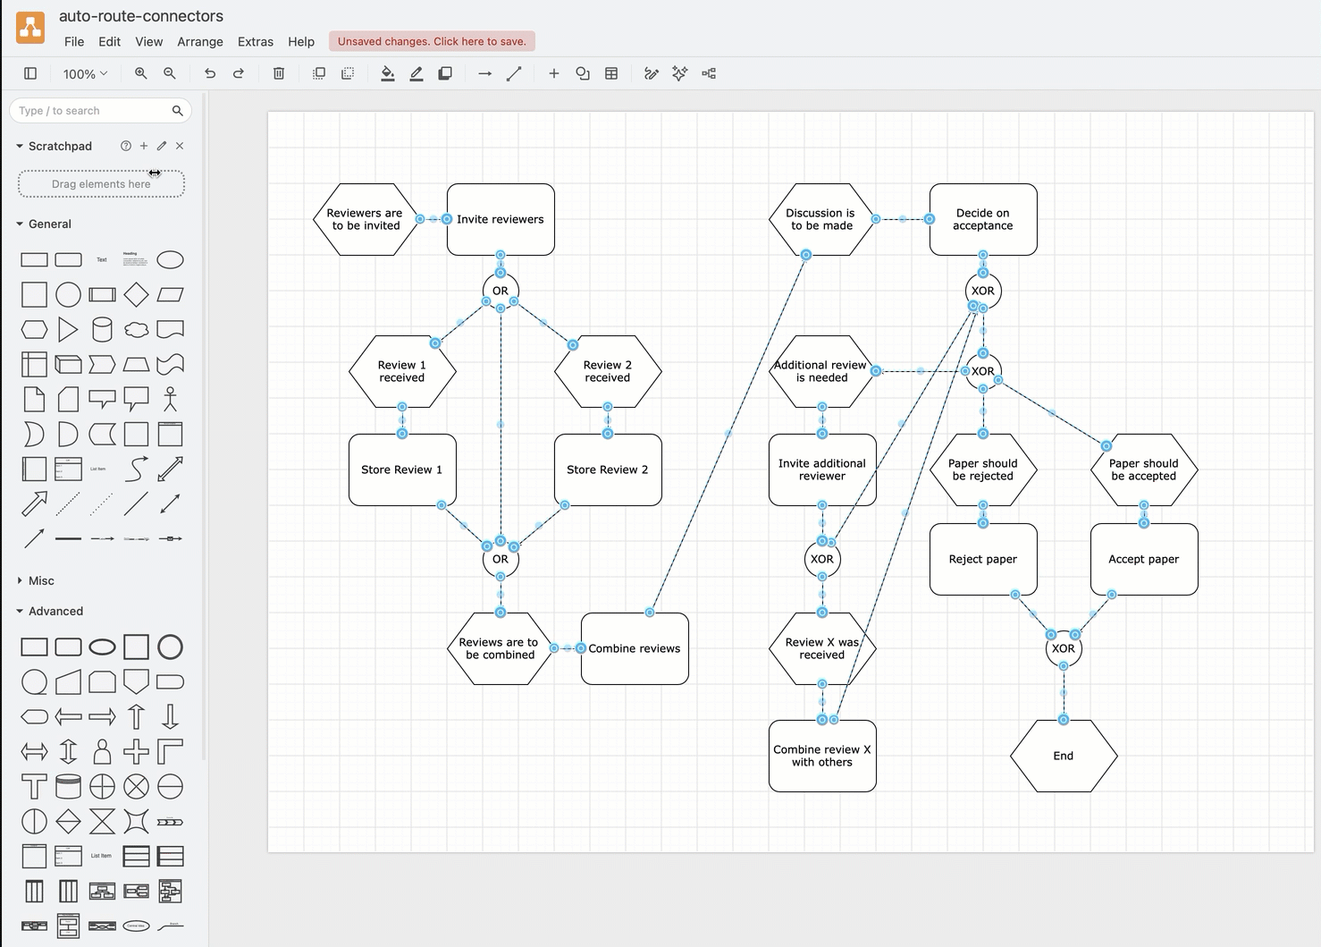Open the fill color bucket tool

pos(388,73)
